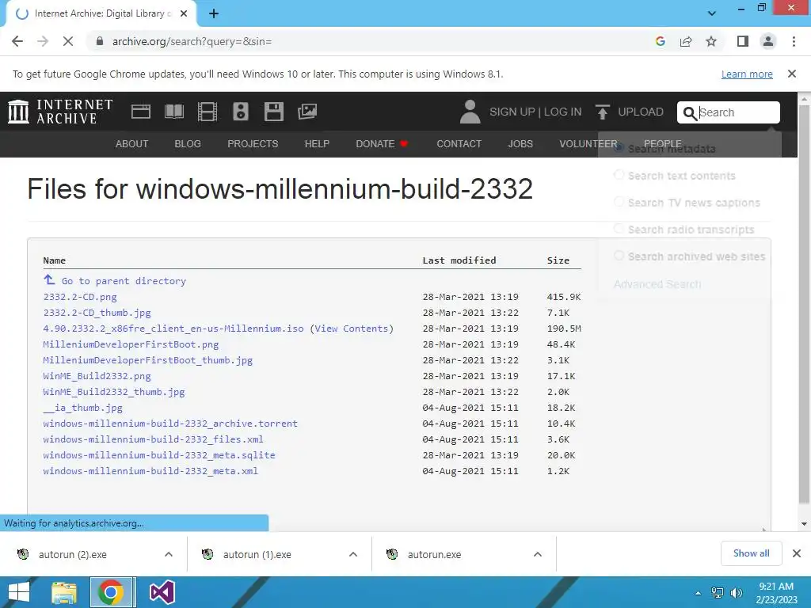The width and height of the screenshot is (811, 608).
Task: Click the search magnifier icon
Action: (x=690, y=112)
